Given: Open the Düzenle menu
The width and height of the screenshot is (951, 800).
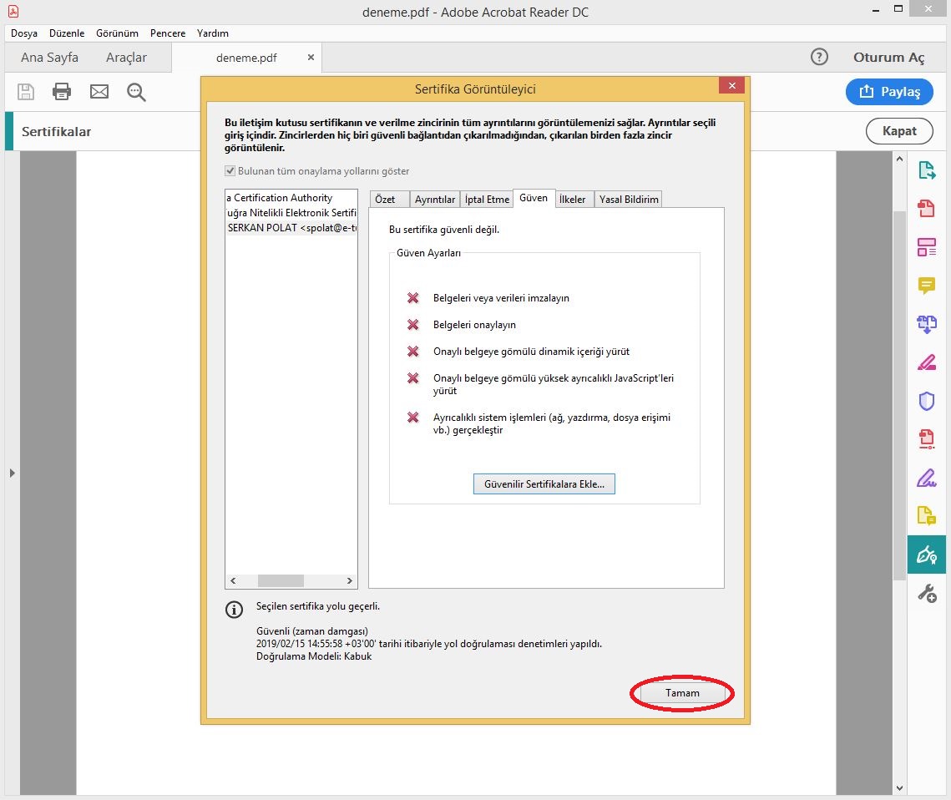Looking at the screenshot, I should (x=67, y=33).
